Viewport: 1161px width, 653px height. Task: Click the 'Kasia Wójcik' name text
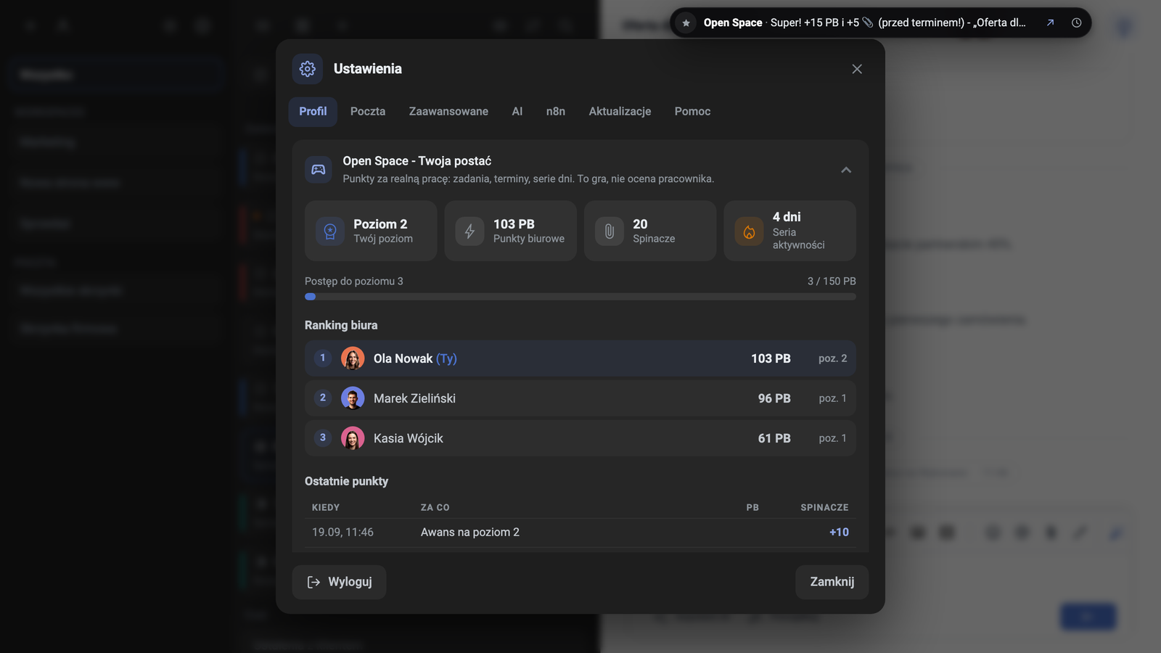[x=408, y=438]
